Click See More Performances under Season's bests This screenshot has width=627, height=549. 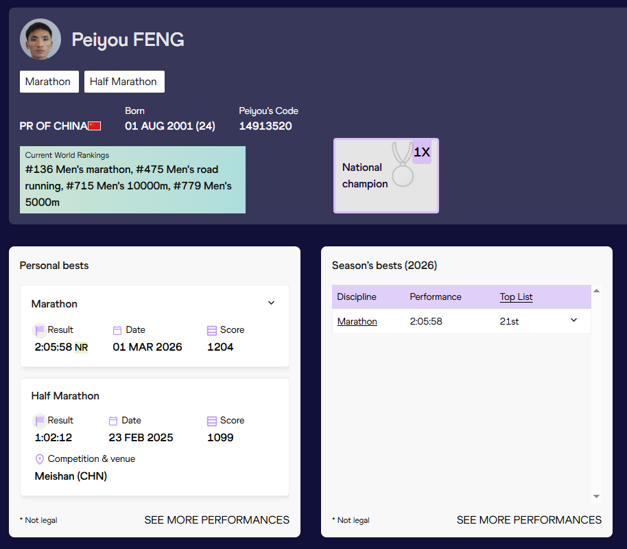point(529,520)
